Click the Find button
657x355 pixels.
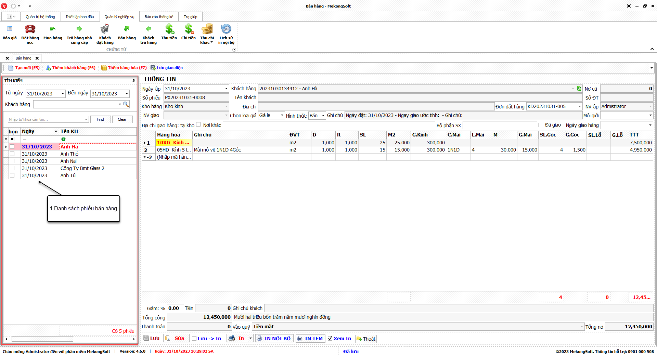click(100, 119)
